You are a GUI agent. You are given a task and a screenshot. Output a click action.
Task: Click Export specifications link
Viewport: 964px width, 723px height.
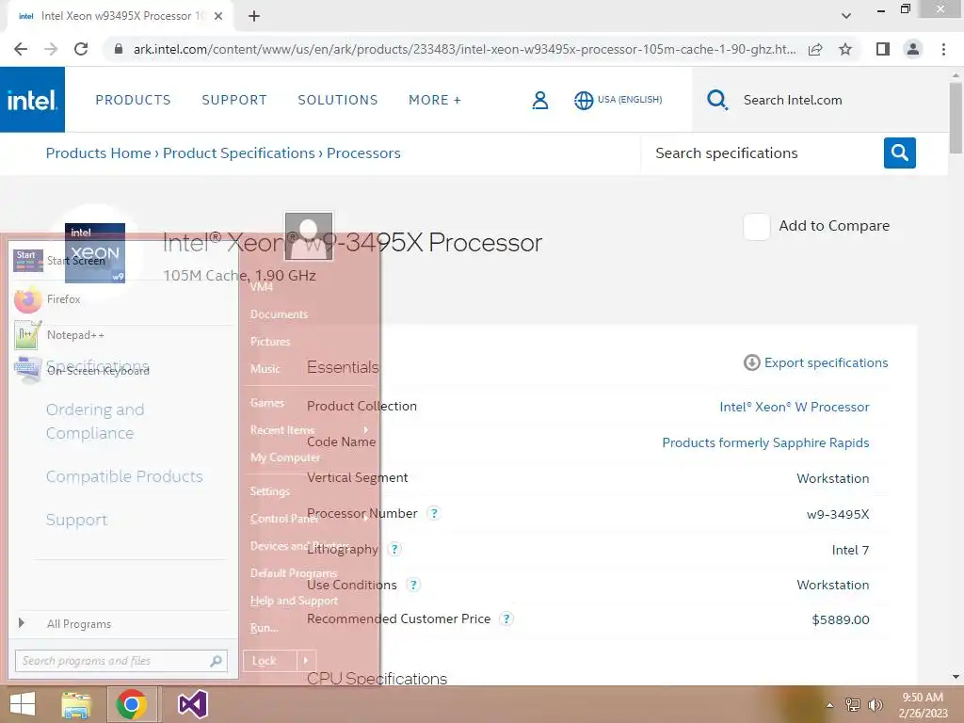(826, 362)
